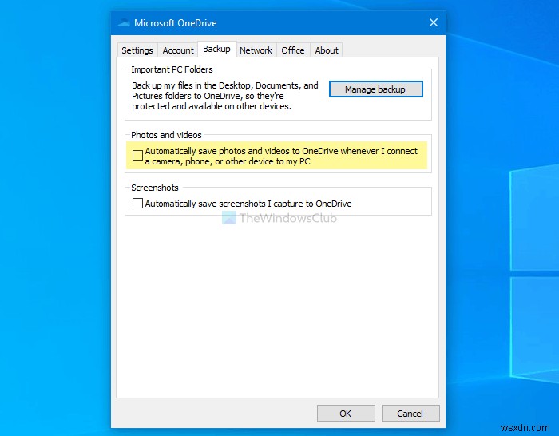559x436 pixels.
Task: Click the 'Screenshots' group label
Action: click(155, 188)
